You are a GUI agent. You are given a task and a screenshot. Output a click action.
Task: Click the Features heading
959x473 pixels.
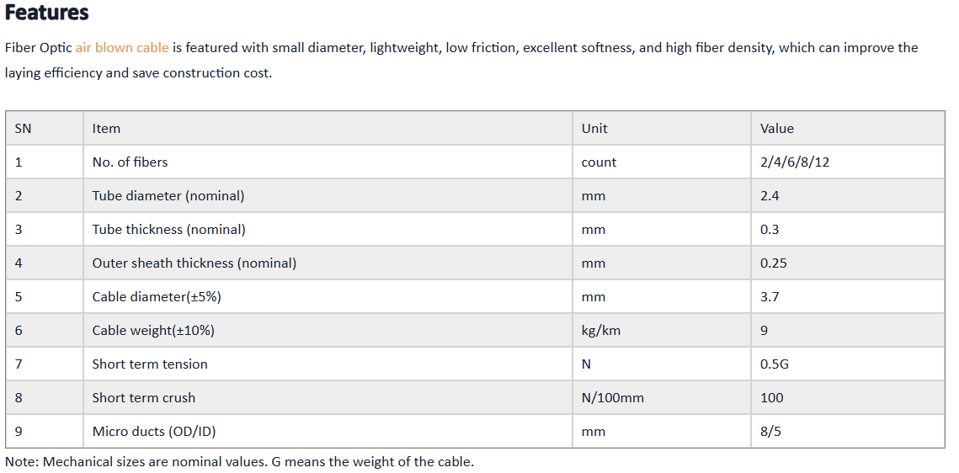tap(46, 13)
